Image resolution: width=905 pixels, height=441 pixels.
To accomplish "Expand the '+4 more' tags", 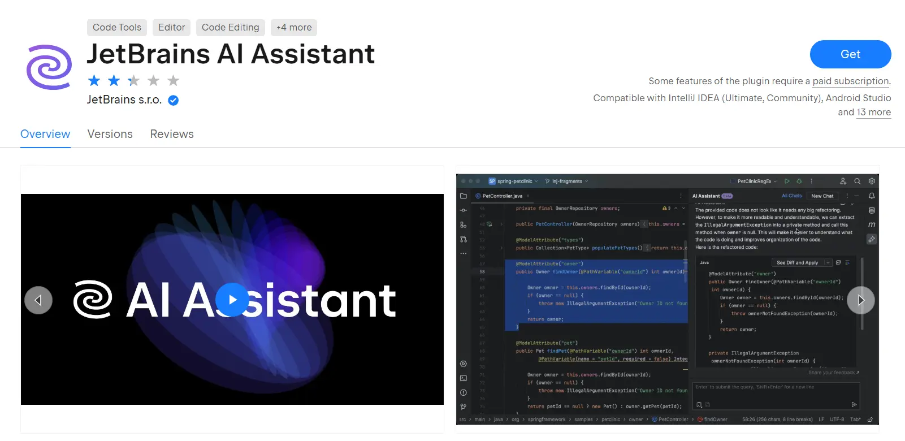I will click(x=294, y=28).
